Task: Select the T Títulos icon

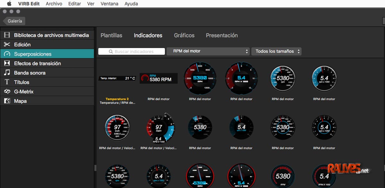Action: coord(7,82)
